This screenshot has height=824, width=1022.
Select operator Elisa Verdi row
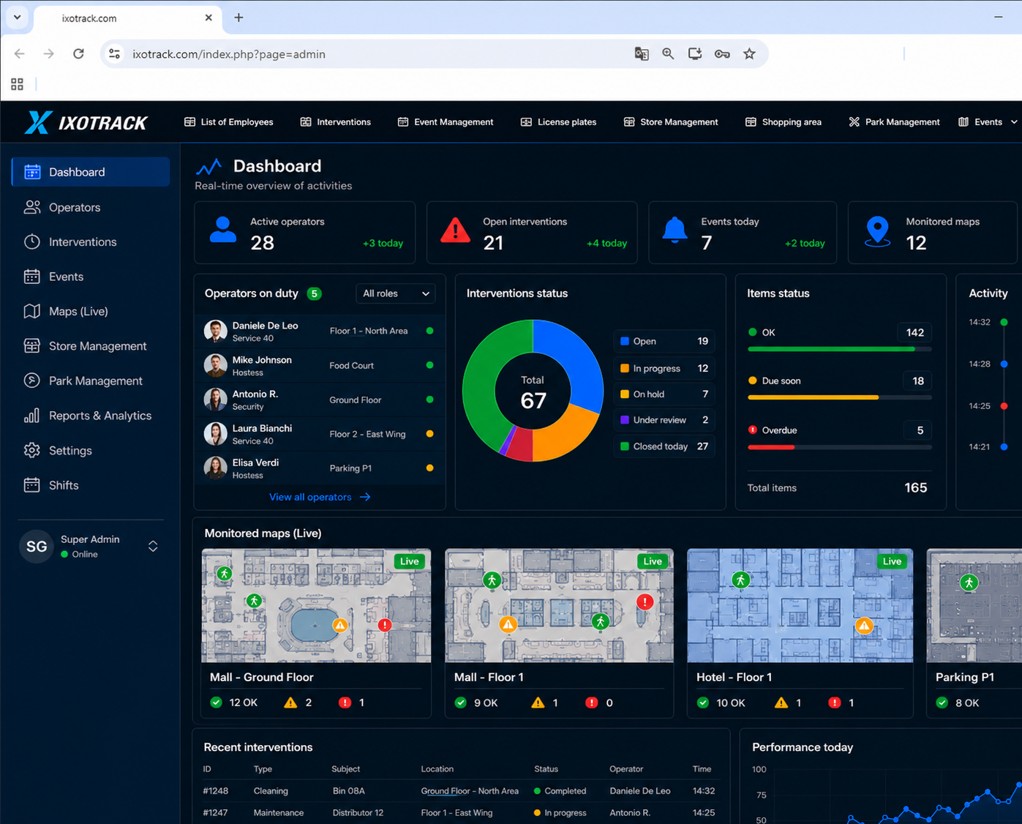pyautogui.click(x=320, y=468)
